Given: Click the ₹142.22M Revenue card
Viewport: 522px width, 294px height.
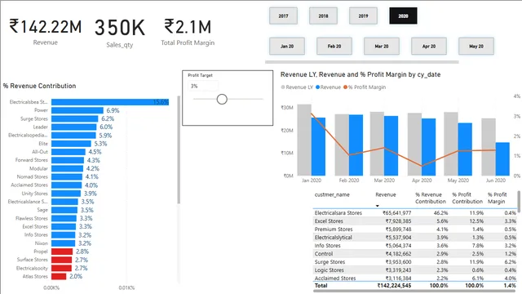Looking at the screenshot, I should point(46,31).
